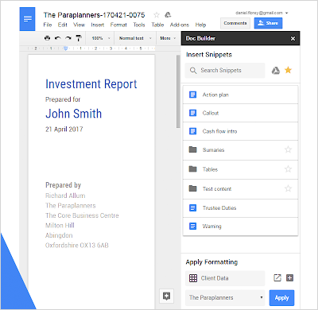The width and height of the screenshot is (318, 310).
Task: Click the blue Apply button
Action: 281,298
